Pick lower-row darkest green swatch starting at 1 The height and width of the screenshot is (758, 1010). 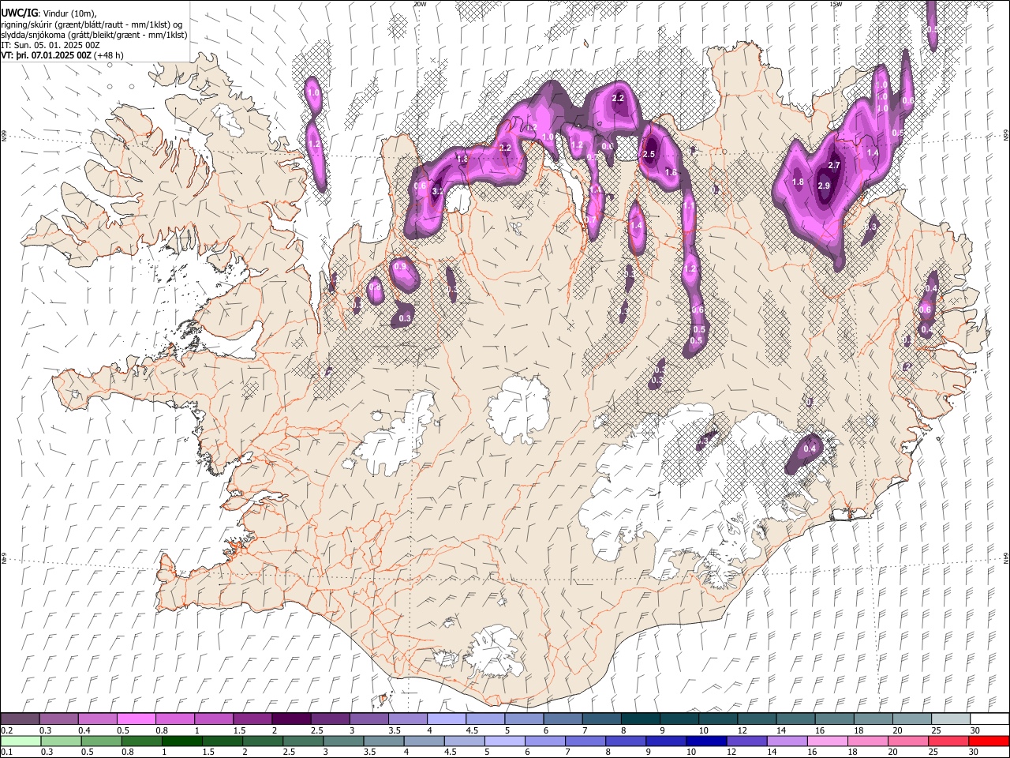[181, 741]
